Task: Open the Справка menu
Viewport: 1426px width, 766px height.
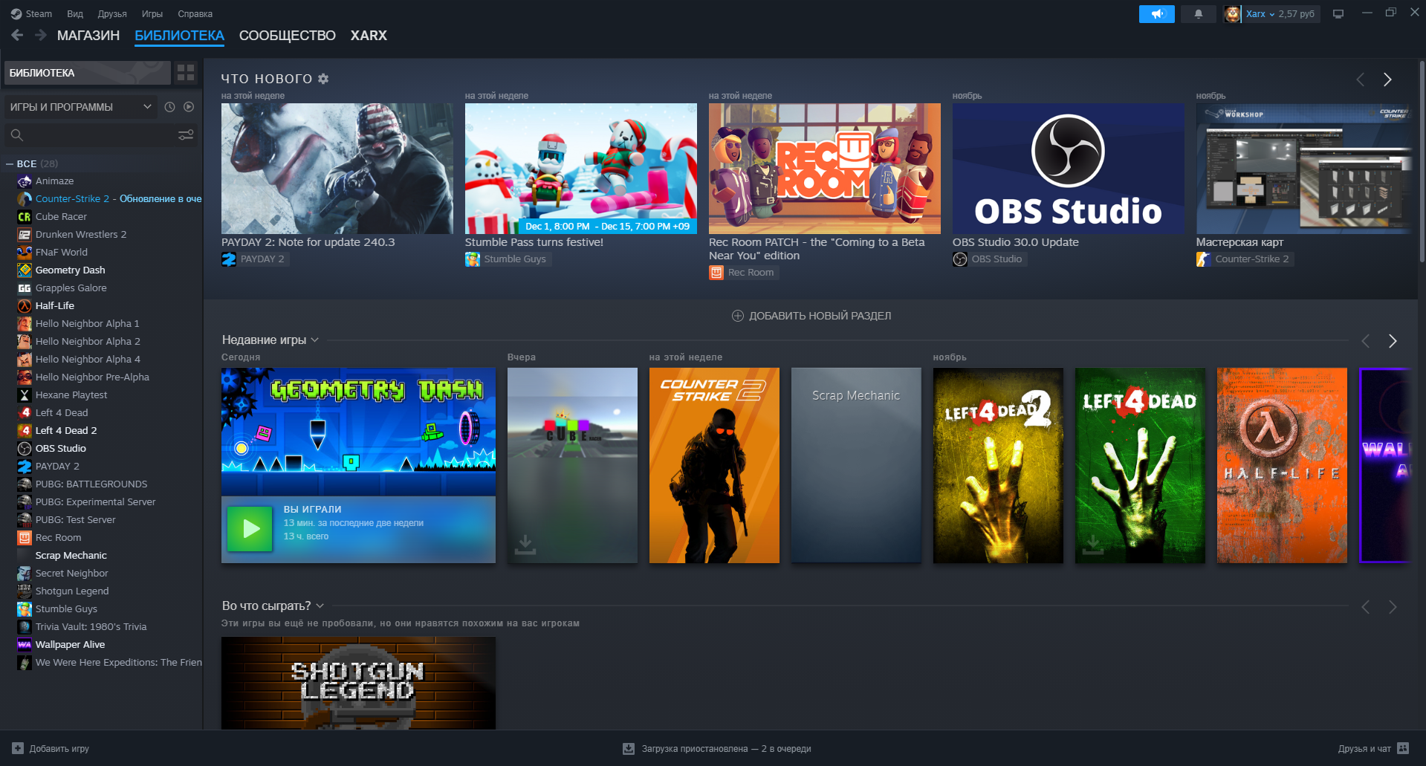Action: coord(195,14)
